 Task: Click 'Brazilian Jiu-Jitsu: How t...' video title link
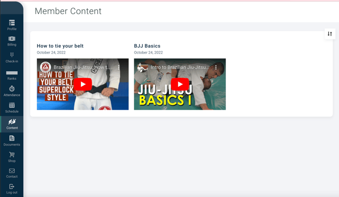(82, 67)
